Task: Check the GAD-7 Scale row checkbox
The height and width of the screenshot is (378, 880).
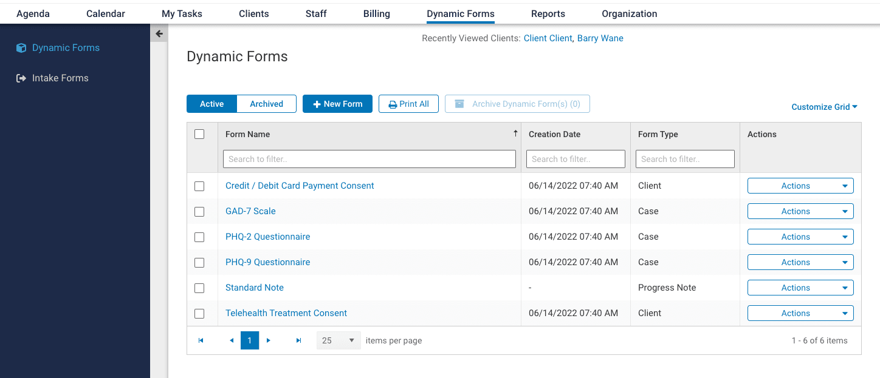Action: (199, 212)
